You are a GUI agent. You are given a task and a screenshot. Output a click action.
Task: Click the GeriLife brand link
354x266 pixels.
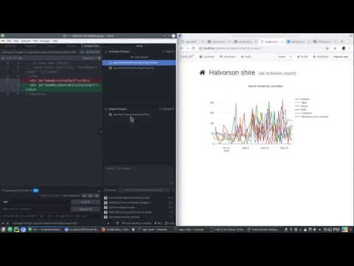point(187,57)
